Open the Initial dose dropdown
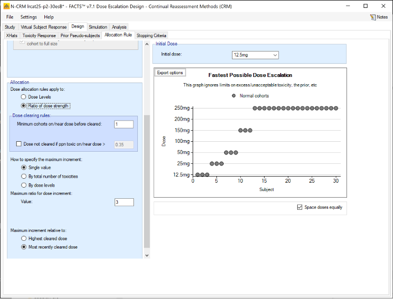Screen dimensions: 393x299 click(x=275, y=55)
